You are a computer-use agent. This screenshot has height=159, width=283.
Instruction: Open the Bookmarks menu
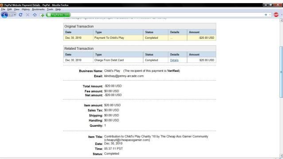pos(38,9)
